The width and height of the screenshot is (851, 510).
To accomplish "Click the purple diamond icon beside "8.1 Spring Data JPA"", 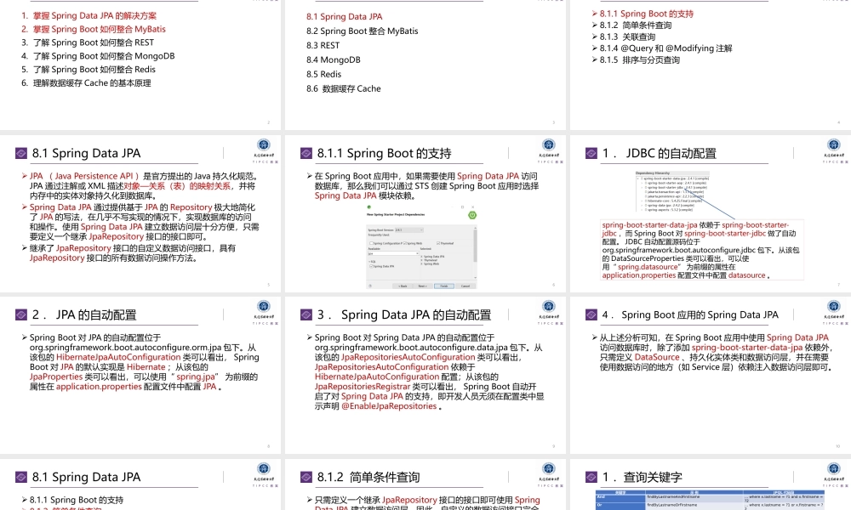I will coord(20,153).
